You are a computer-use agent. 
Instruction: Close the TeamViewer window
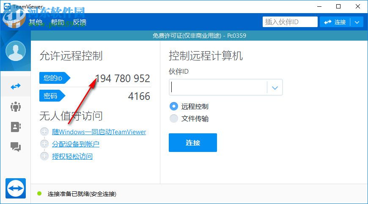[358, 6]
